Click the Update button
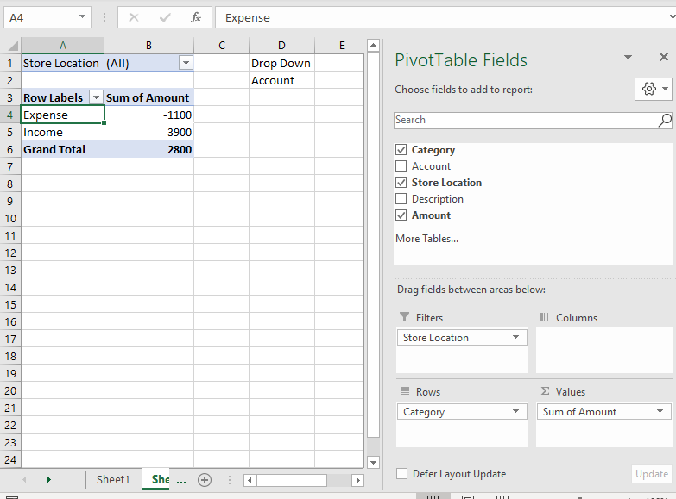676x499 pixels. click(x=652, y=474)
